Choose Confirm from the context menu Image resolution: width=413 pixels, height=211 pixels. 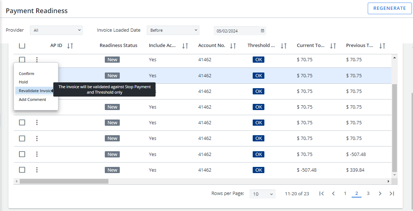[x=27, y=74]
